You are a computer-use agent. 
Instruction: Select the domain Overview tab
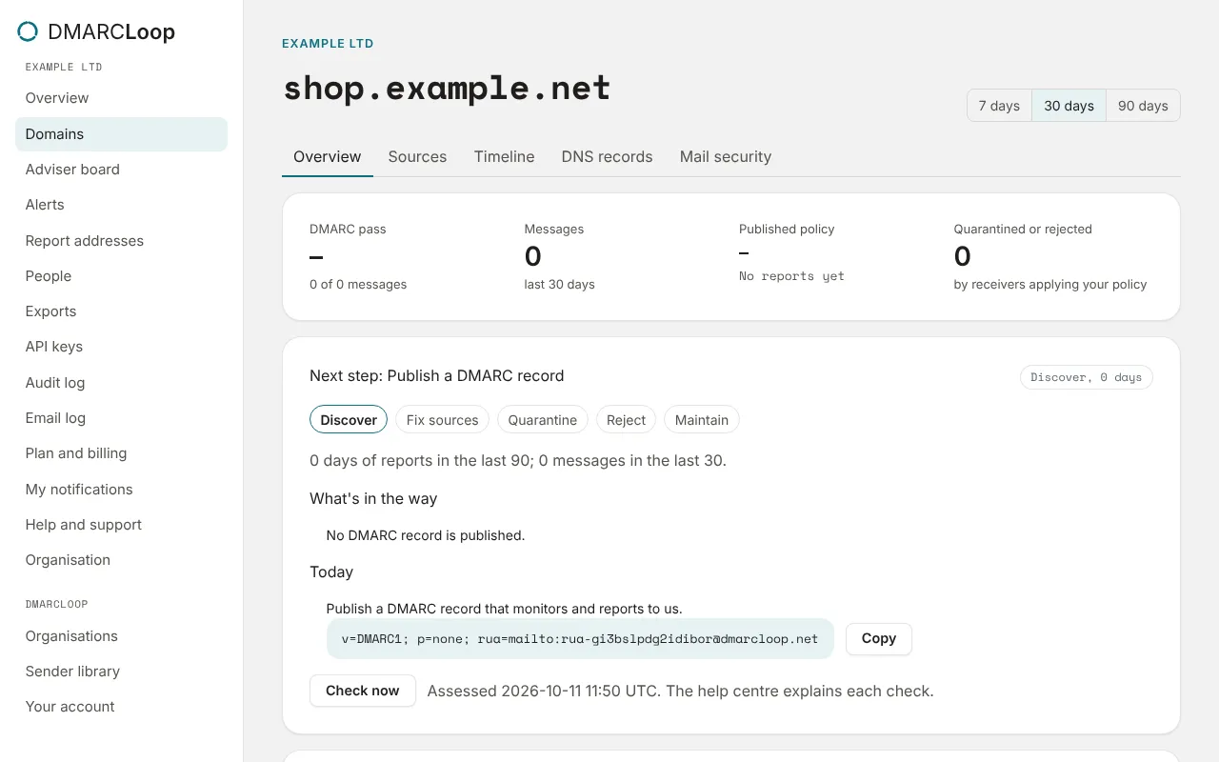pos(328,157)
